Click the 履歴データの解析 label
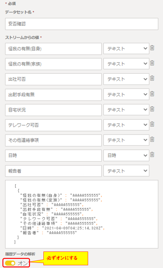Screen dimensions: 163x268 click(x=20, y=254)
